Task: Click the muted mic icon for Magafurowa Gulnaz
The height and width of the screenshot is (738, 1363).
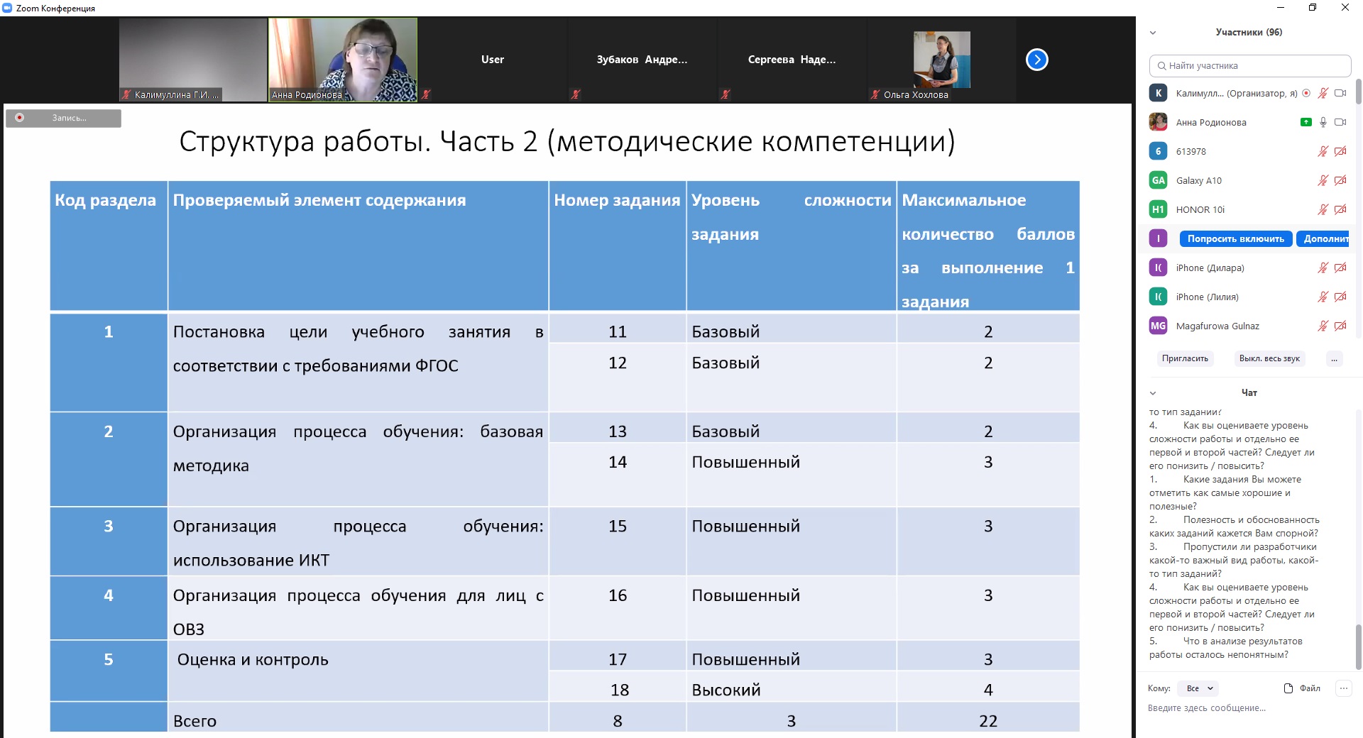Action: click(1323, 326)
